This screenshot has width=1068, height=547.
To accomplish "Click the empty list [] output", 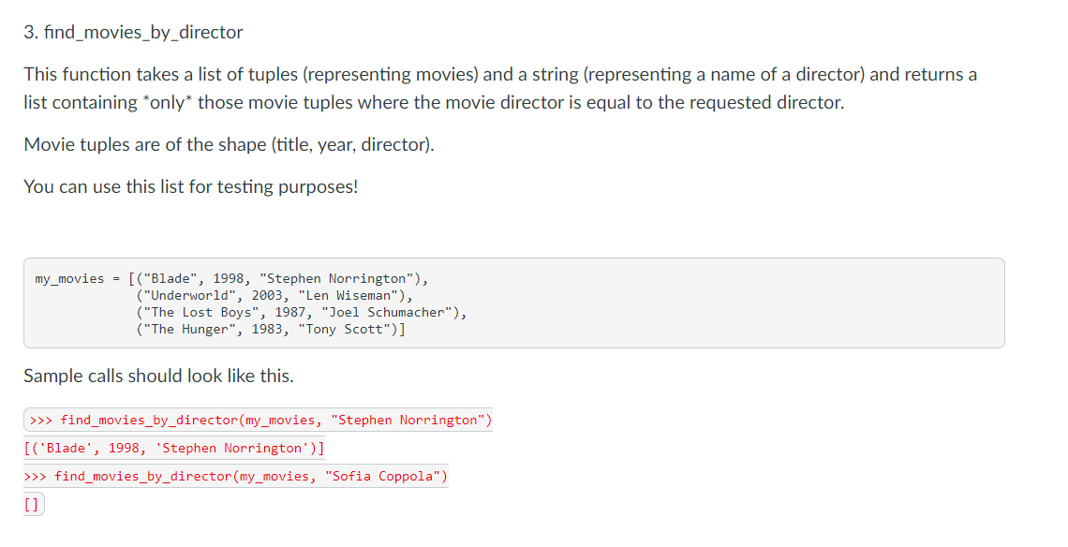I will 33,504.
